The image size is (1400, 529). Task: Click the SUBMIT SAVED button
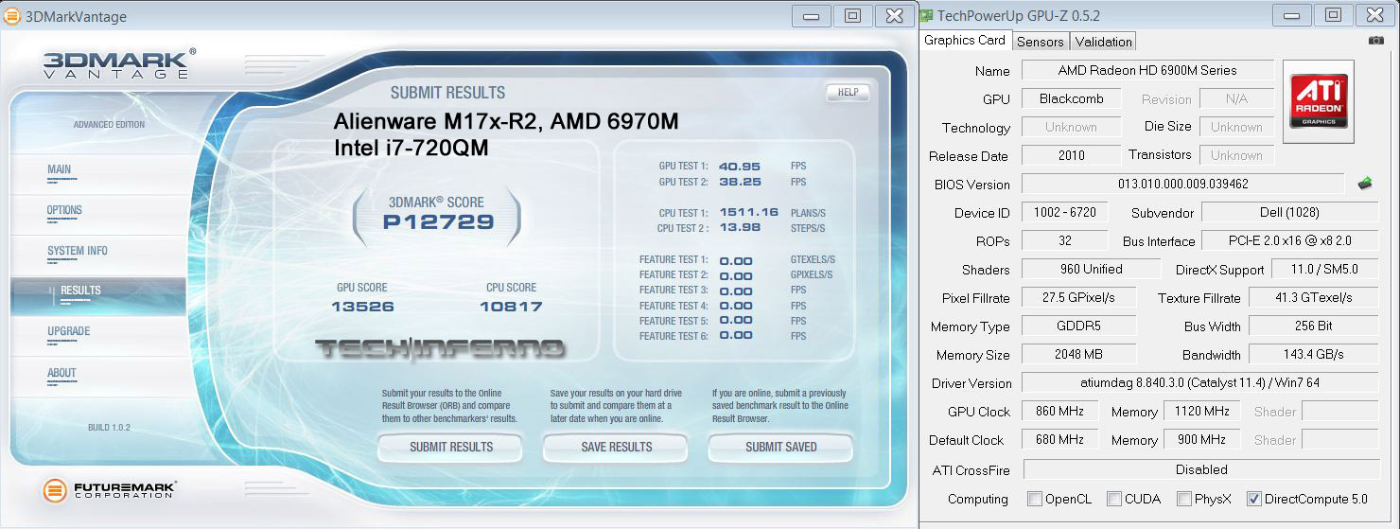[780, 447]
